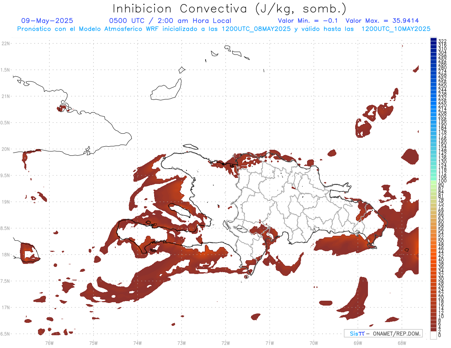This screenshot has width=451, height=348.
Task: Click the "0" value at the color scale bottom
Action: 440,335
